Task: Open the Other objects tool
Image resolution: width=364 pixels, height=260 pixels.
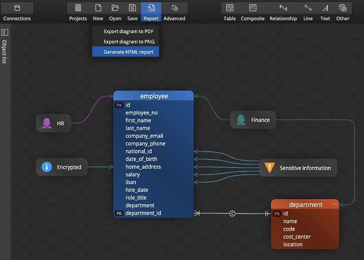Action: (343, 12)
